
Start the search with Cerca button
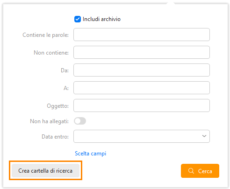point(200,171)
